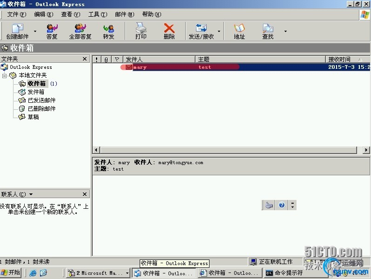Launch Internet Explorer from quick launch
The width and height of the screenshot is (371, 279).
click(33, 273)
